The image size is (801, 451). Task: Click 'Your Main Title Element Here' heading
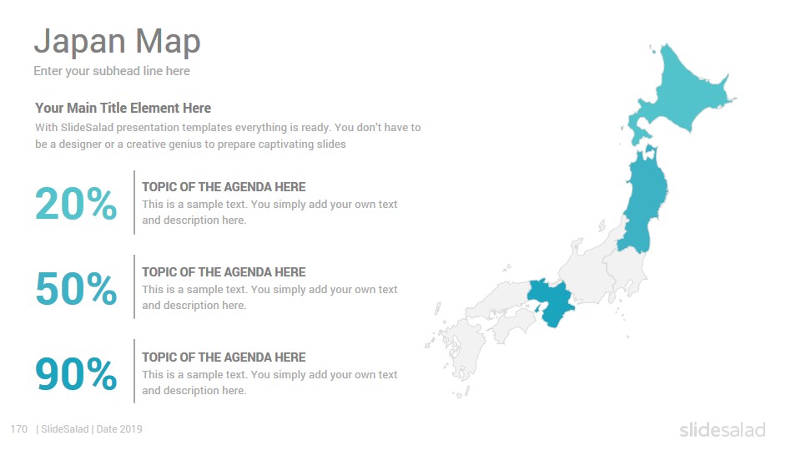click(x=123, y=108)
